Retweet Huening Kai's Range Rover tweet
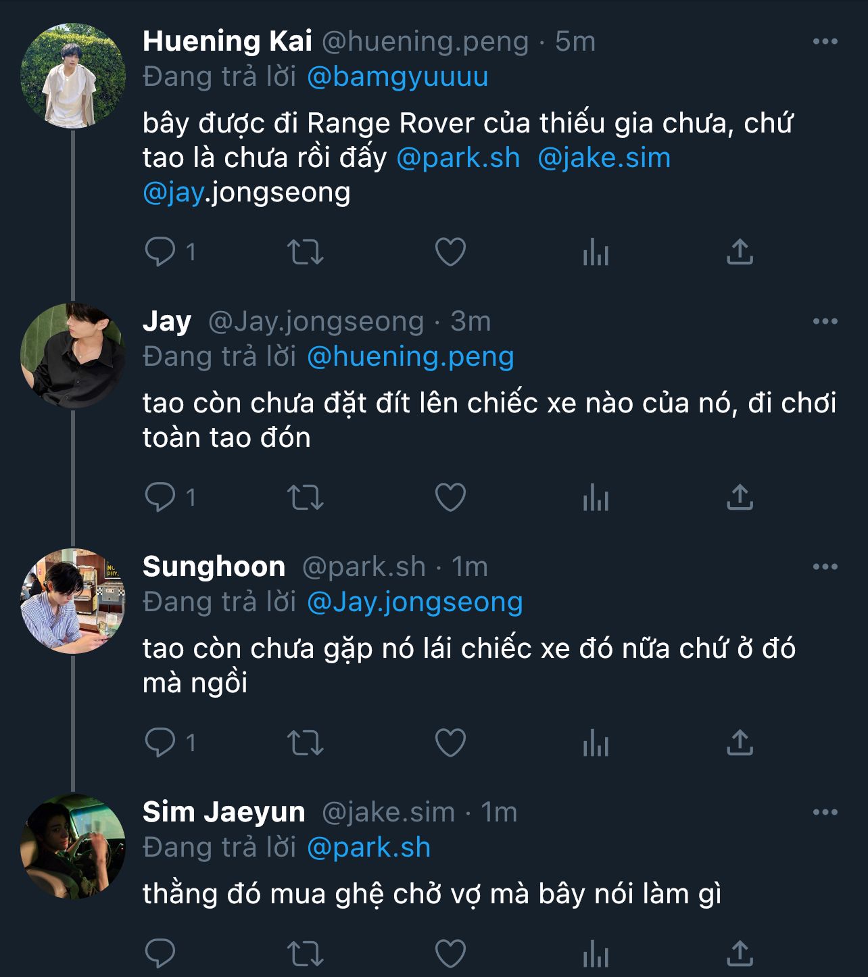The width and height of the screenshot is (868, 977). (x=306, y=252)
